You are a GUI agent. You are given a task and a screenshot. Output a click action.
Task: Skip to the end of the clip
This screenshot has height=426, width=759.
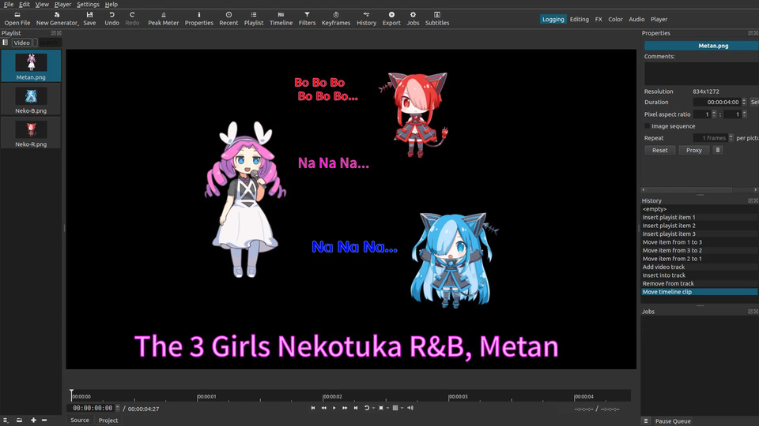click(x=355, y=408)
